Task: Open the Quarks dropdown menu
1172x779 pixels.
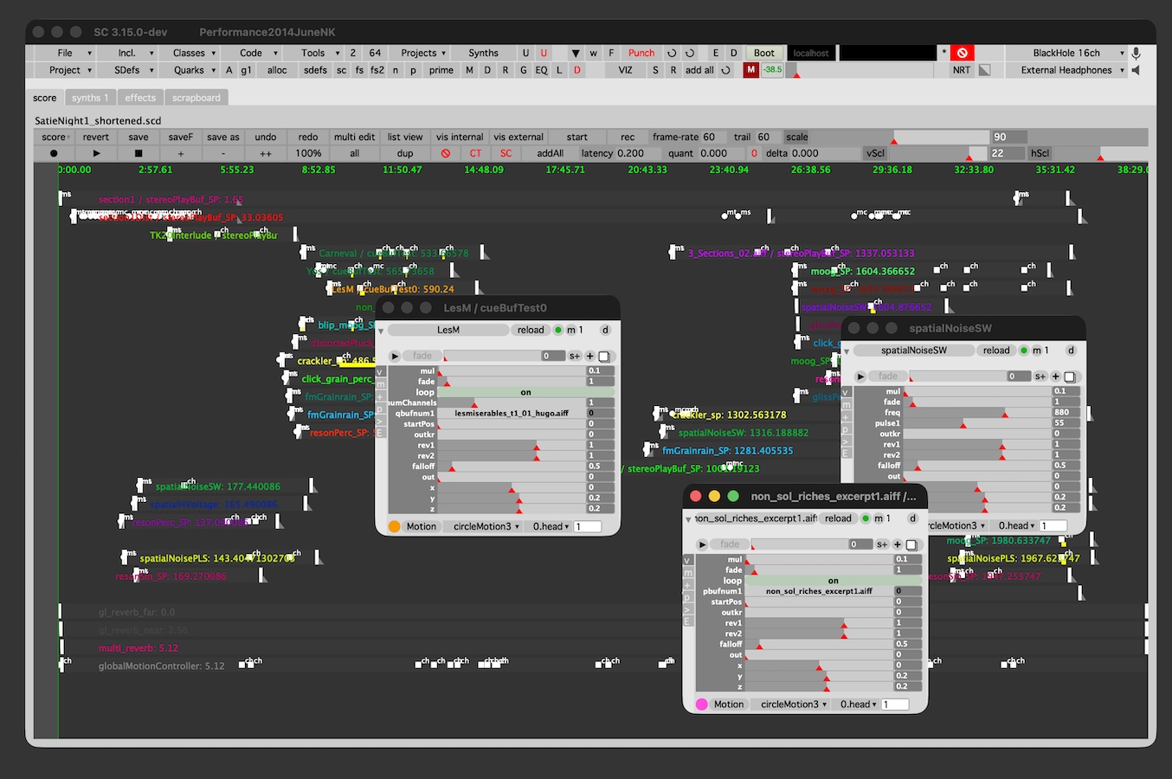Action: pyautogui.click(x=189, y=70)
